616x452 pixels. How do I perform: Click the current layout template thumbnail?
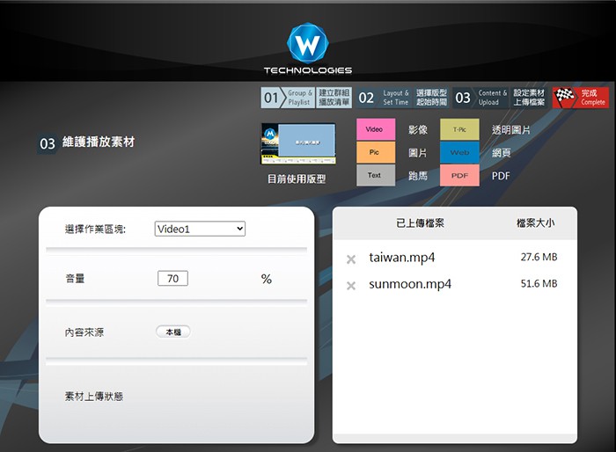point(298,143)
